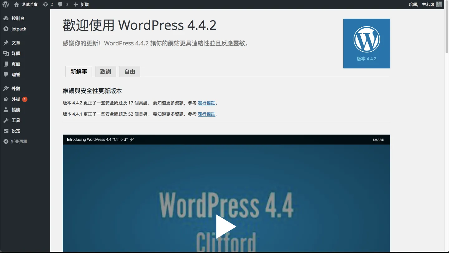This screenshot has height=253, width=449.
Task: Click user avatar in top right corner
Action: pyautogui.click(x=439, y=4)
